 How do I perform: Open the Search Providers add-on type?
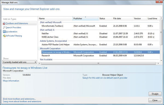13,28
